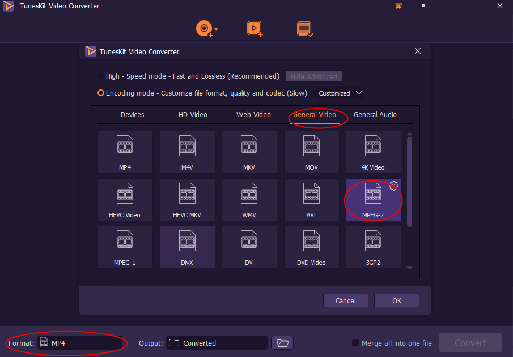The width and height of the screenshot is (513, 357).
Task: Click the Hide Advanced button
Action: [x=314, y=76]
